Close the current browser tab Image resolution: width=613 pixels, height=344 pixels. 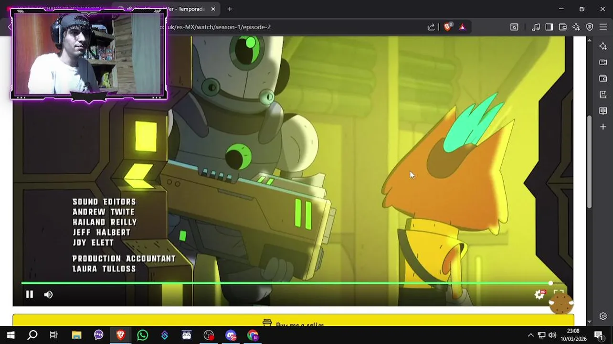click(x=213, y=9)
